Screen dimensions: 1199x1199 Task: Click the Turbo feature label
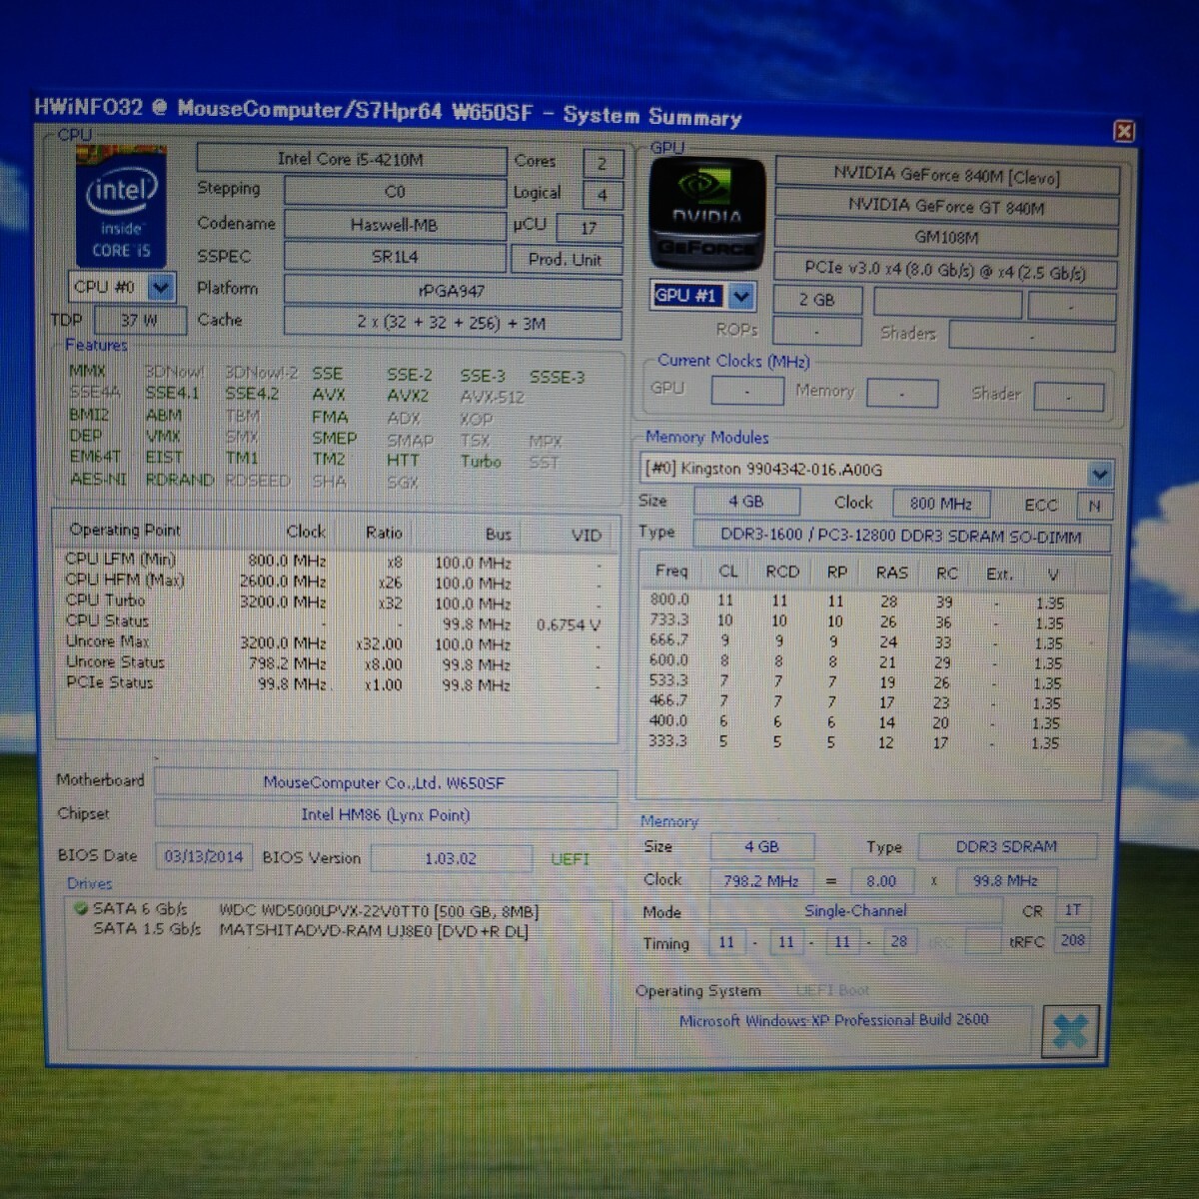point(481,462)
